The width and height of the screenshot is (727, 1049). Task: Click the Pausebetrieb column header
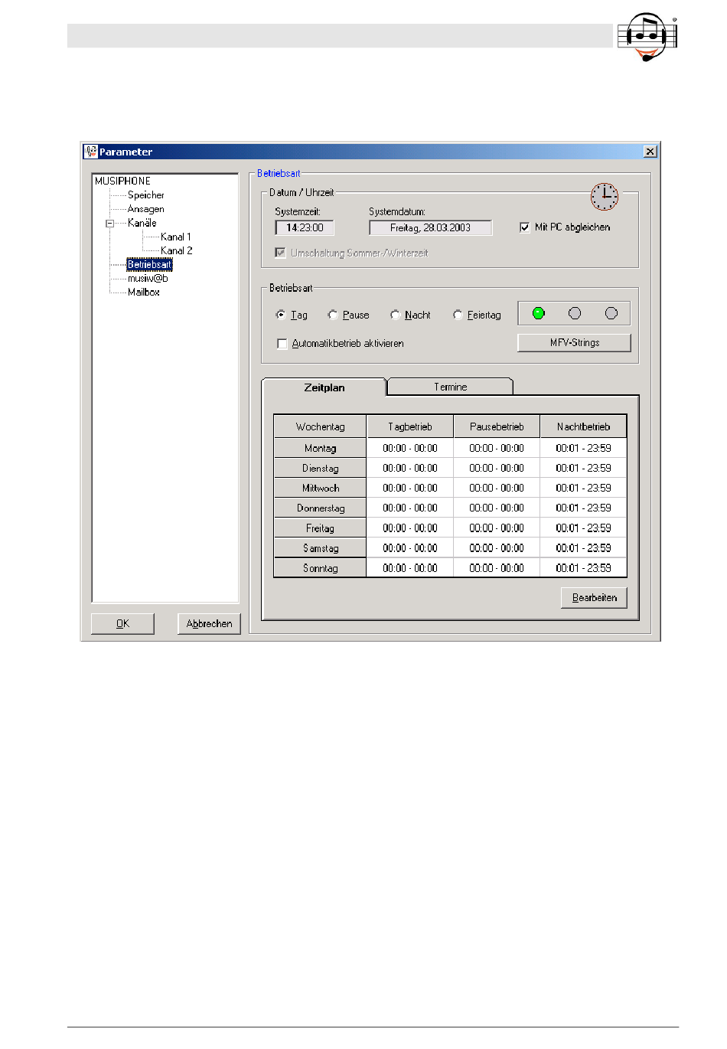tap(497, 426)
